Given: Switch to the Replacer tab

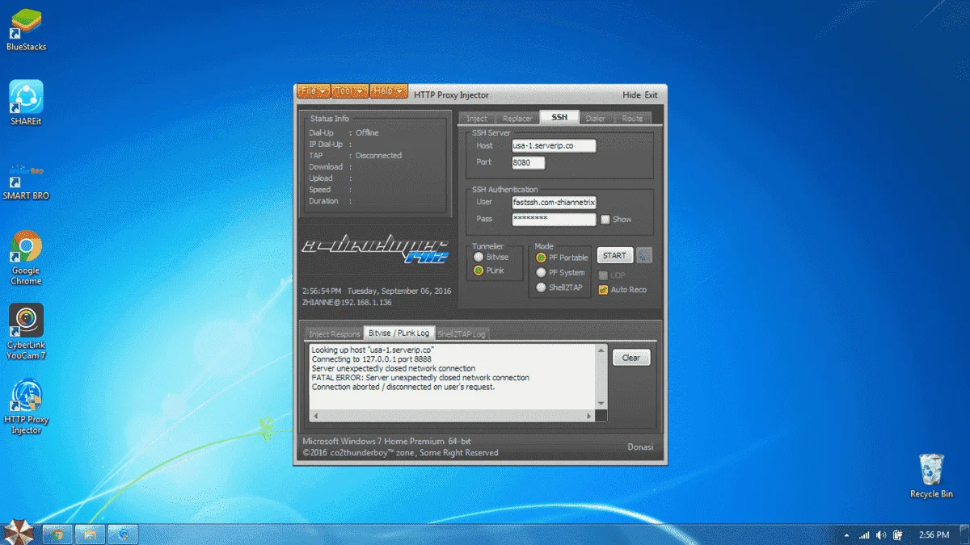Looking at the screenshot, I should pyautogui.click(x=517, y=119).
